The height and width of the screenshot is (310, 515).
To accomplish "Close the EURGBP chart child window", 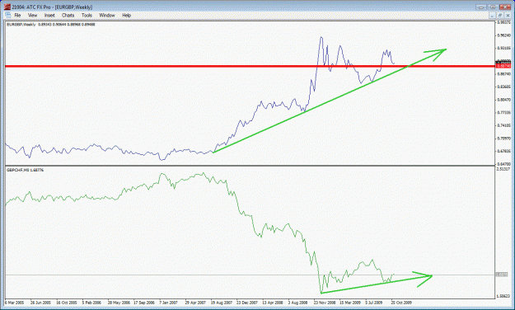I will click(508, 16).
